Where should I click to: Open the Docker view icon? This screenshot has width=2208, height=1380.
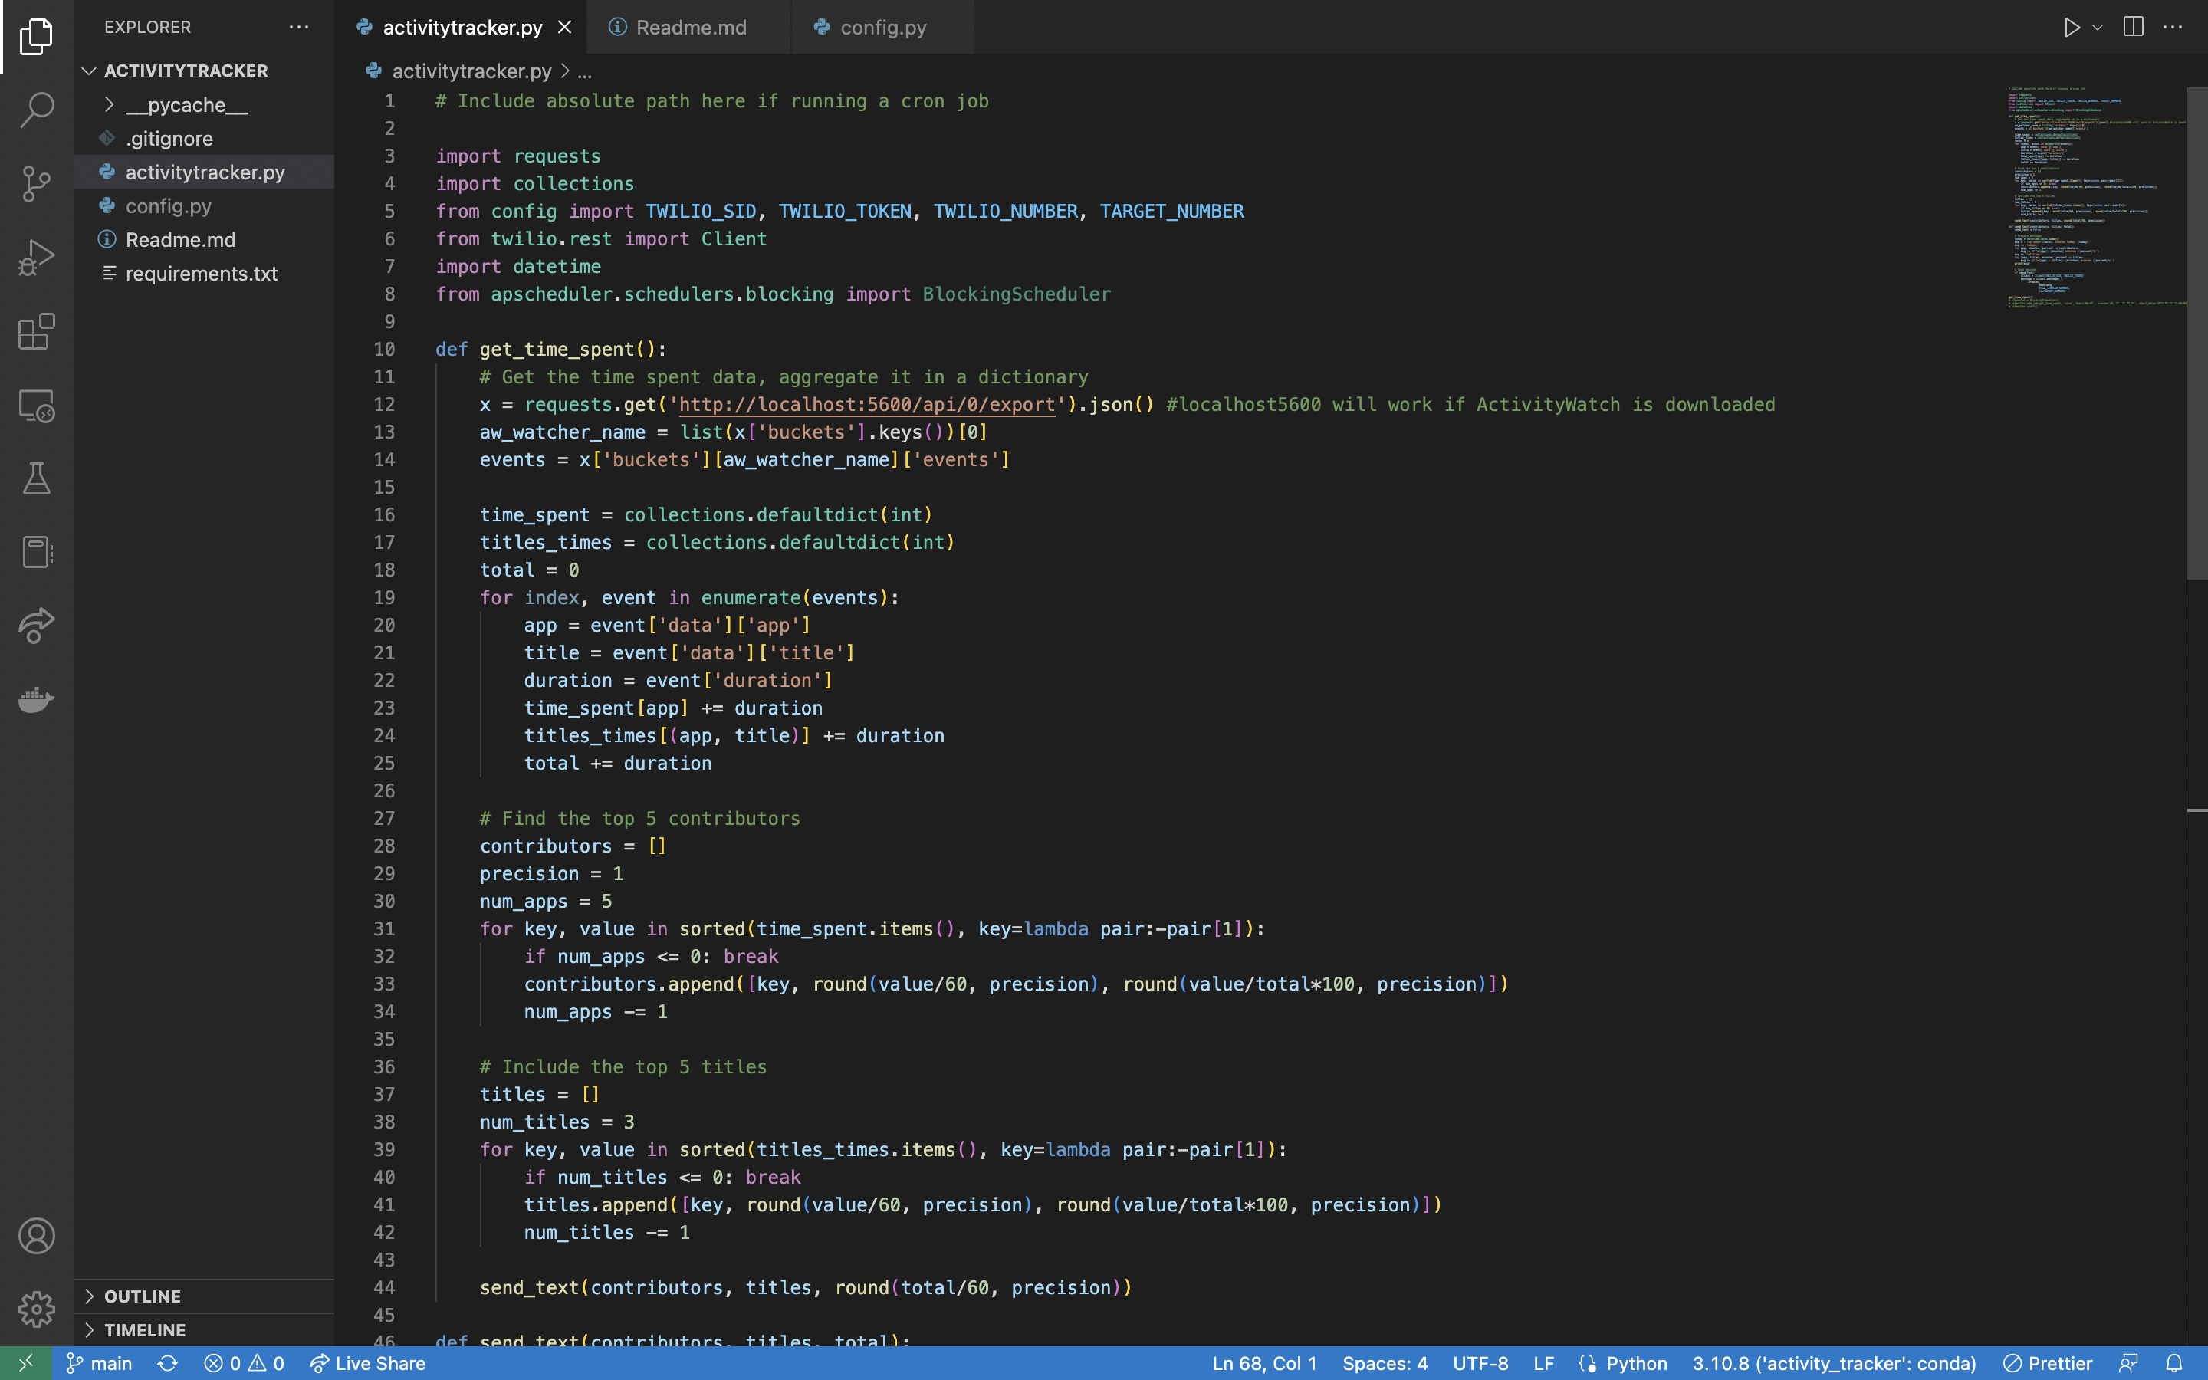(37, 700)
